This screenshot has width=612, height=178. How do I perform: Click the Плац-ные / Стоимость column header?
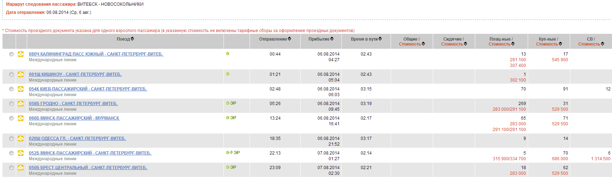501,42
